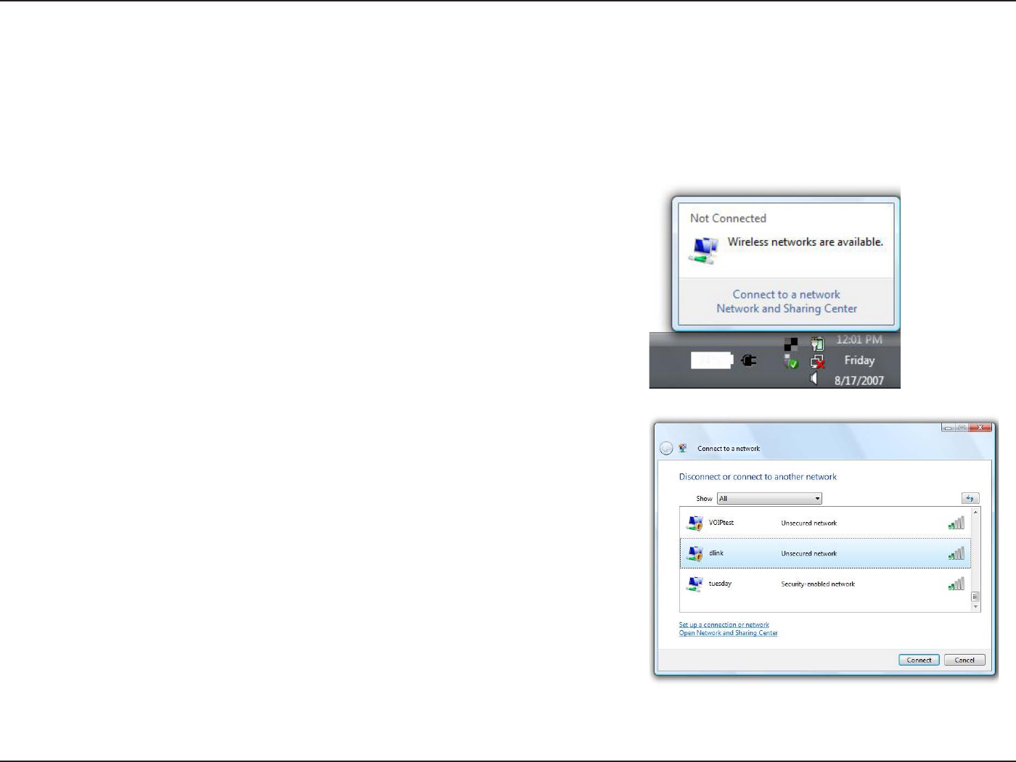Click the black power plug icon
The width and height of the screenshot is (1016, 762).
[749, 360]
